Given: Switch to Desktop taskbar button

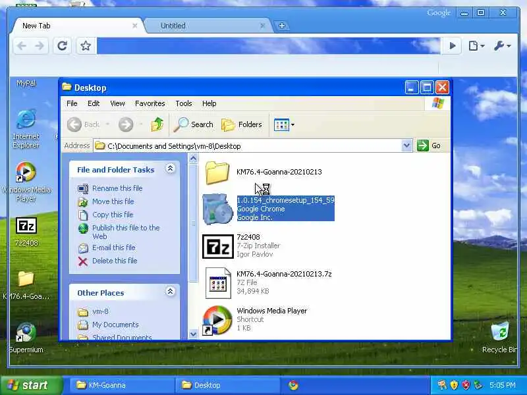Looking at the screenshot, I should [227, 385].
